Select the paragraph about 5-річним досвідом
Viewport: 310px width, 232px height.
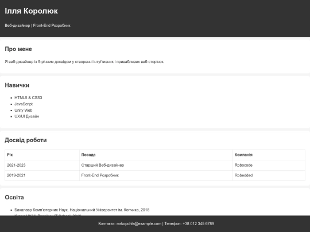84,62
